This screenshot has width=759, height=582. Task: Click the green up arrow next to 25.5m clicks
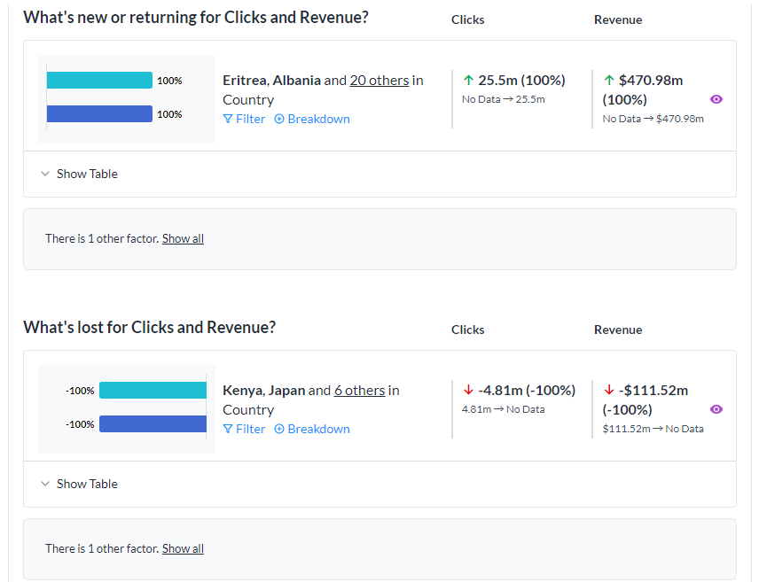[x=468, y=80]
